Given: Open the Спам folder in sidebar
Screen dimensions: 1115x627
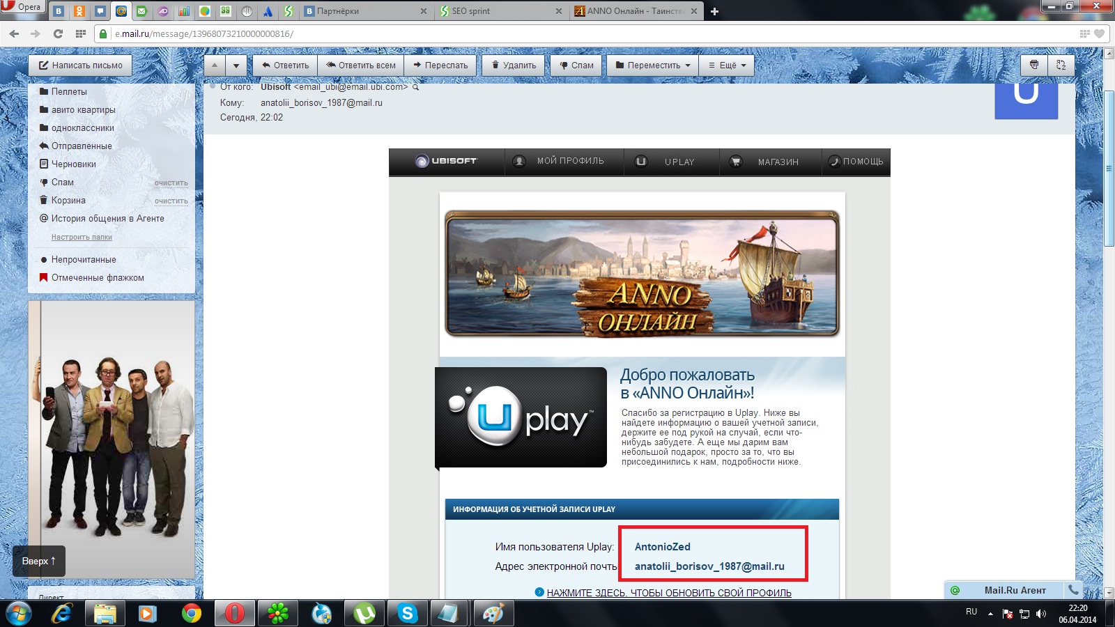Looking at the screenshot, I should [x=62, y=183].
